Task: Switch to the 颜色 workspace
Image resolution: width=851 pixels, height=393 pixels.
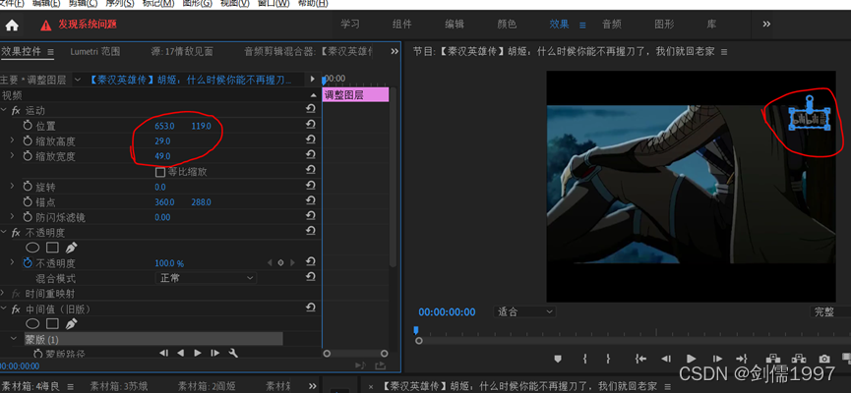Action: (507, 25)
